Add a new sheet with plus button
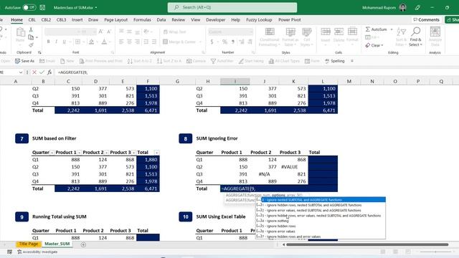This screenshot has width=459, height=258. pos(83,244)
